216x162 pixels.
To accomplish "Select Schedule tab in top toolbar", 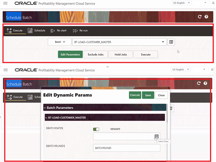I will click(x=36, y=31).
